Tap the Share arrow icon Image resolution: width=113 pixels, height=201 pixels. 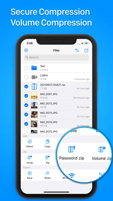tap(48, 173)
